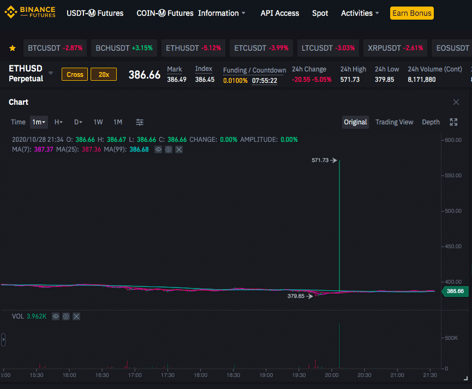Click the 24h Low value 379.85
This screenshot has height=389, width=472.
pos(384,80)
